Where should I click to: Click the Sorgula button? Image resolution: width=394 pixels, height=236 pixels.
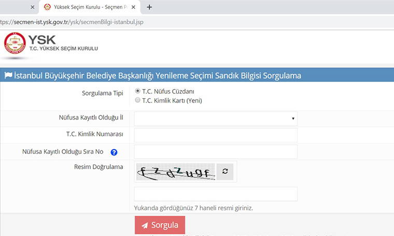coord(160,225)
